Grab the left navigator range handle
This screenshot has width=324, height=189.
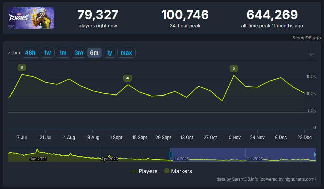(170, 155)
